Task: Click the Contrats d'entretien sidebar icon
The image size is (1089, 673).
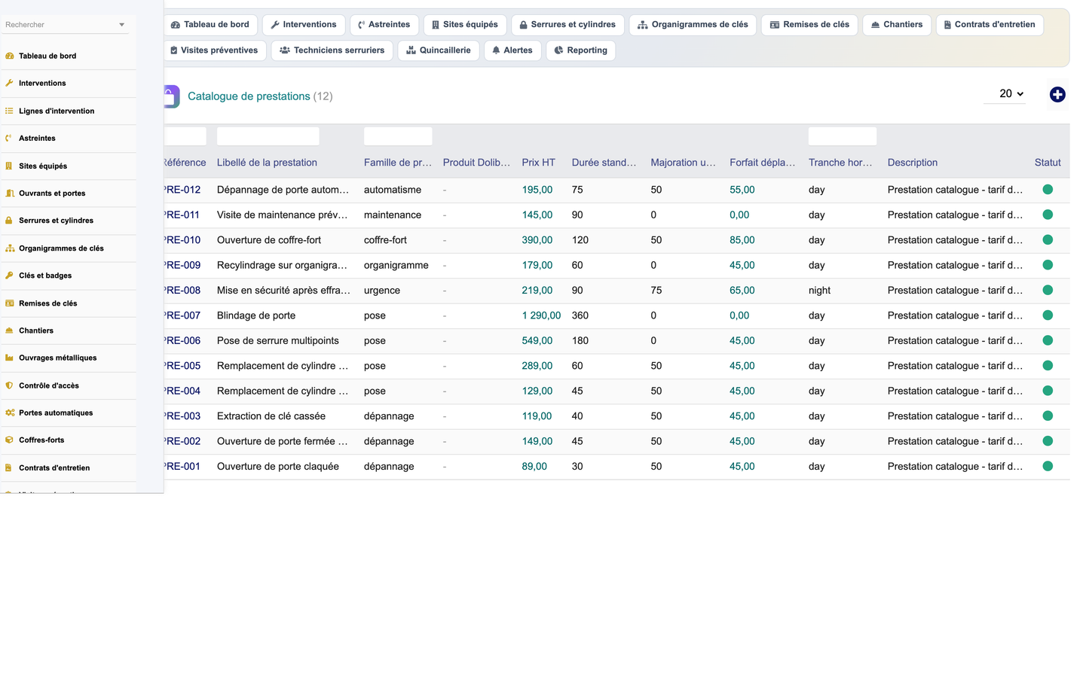Action: click(9, 467)
